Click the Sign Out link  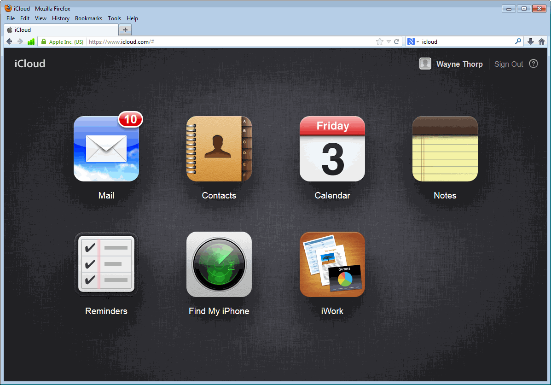coord(509,64)
